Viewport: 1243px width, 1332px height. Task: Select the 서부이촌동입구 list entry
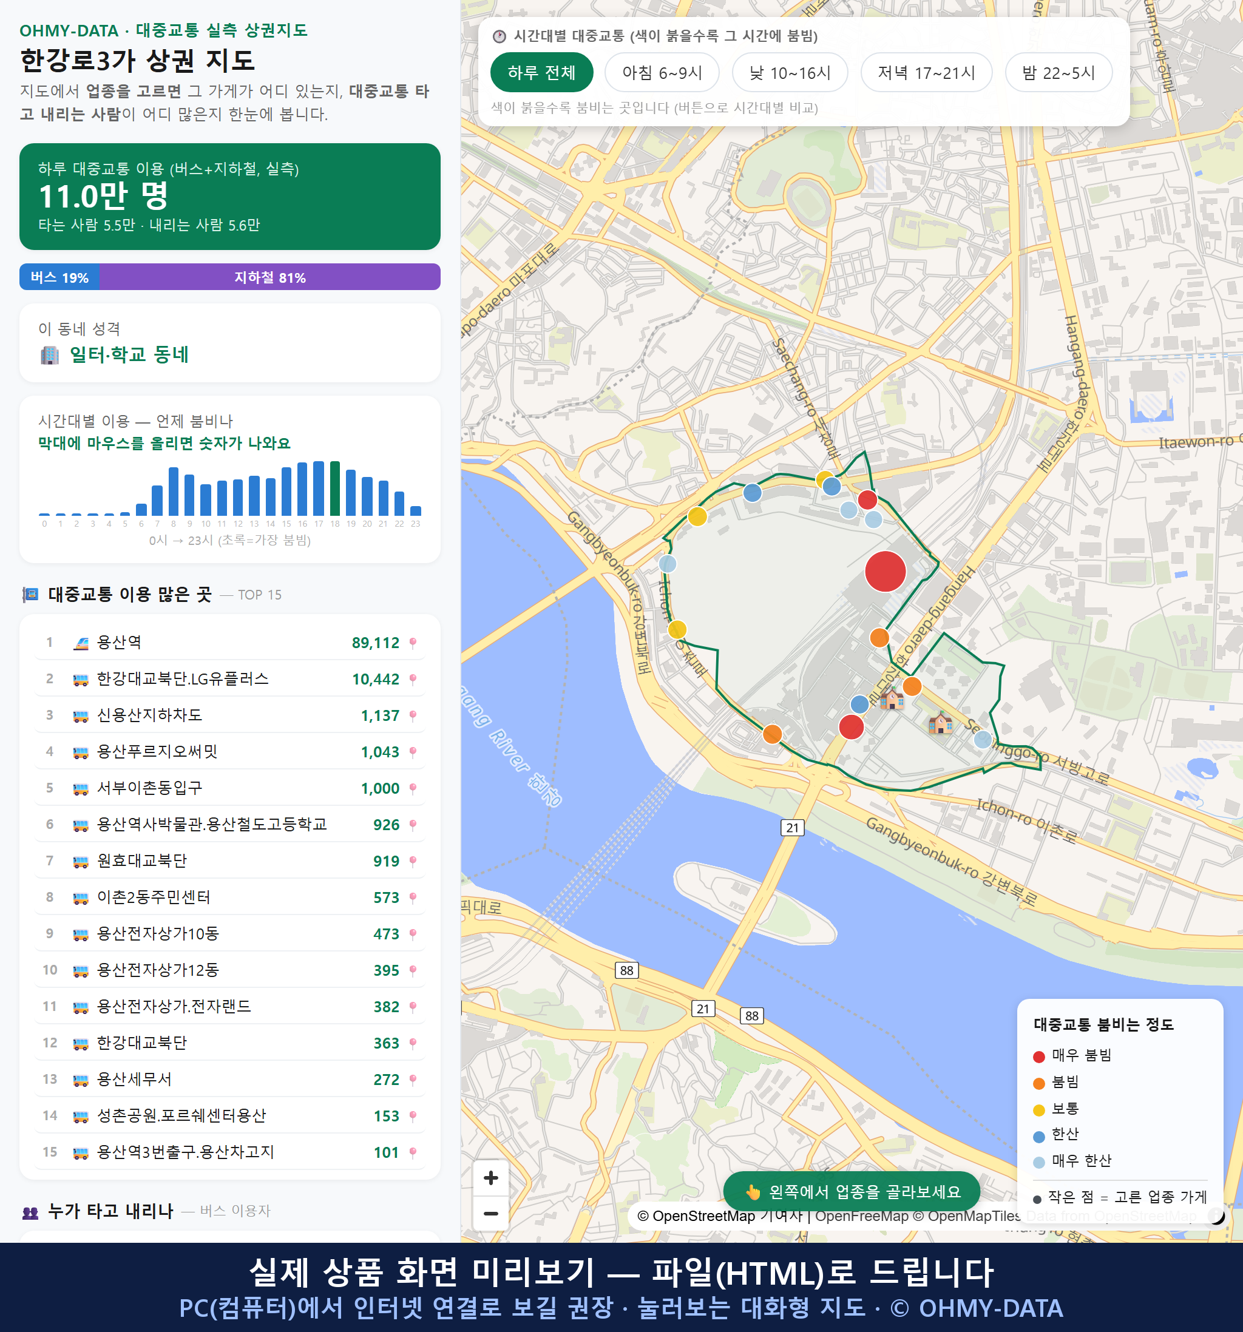click(230, 788)
